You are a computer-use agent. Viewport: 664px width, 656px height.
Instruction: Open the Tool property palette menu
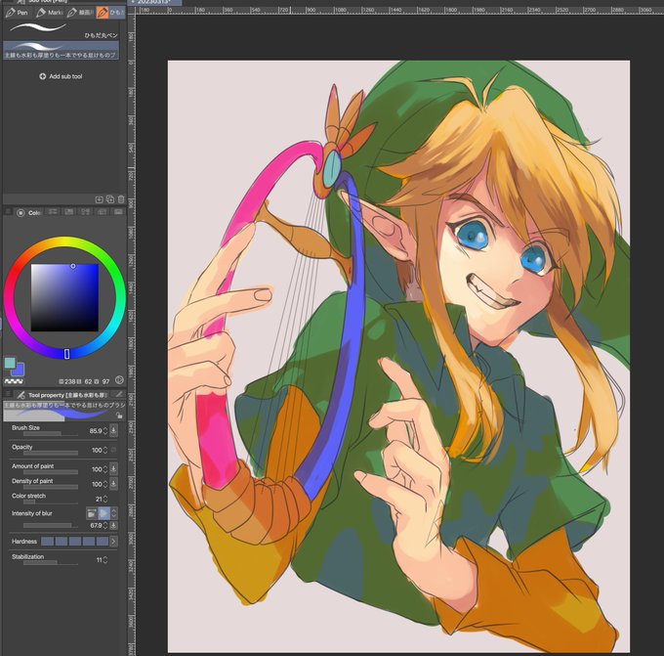coord(8,394)
